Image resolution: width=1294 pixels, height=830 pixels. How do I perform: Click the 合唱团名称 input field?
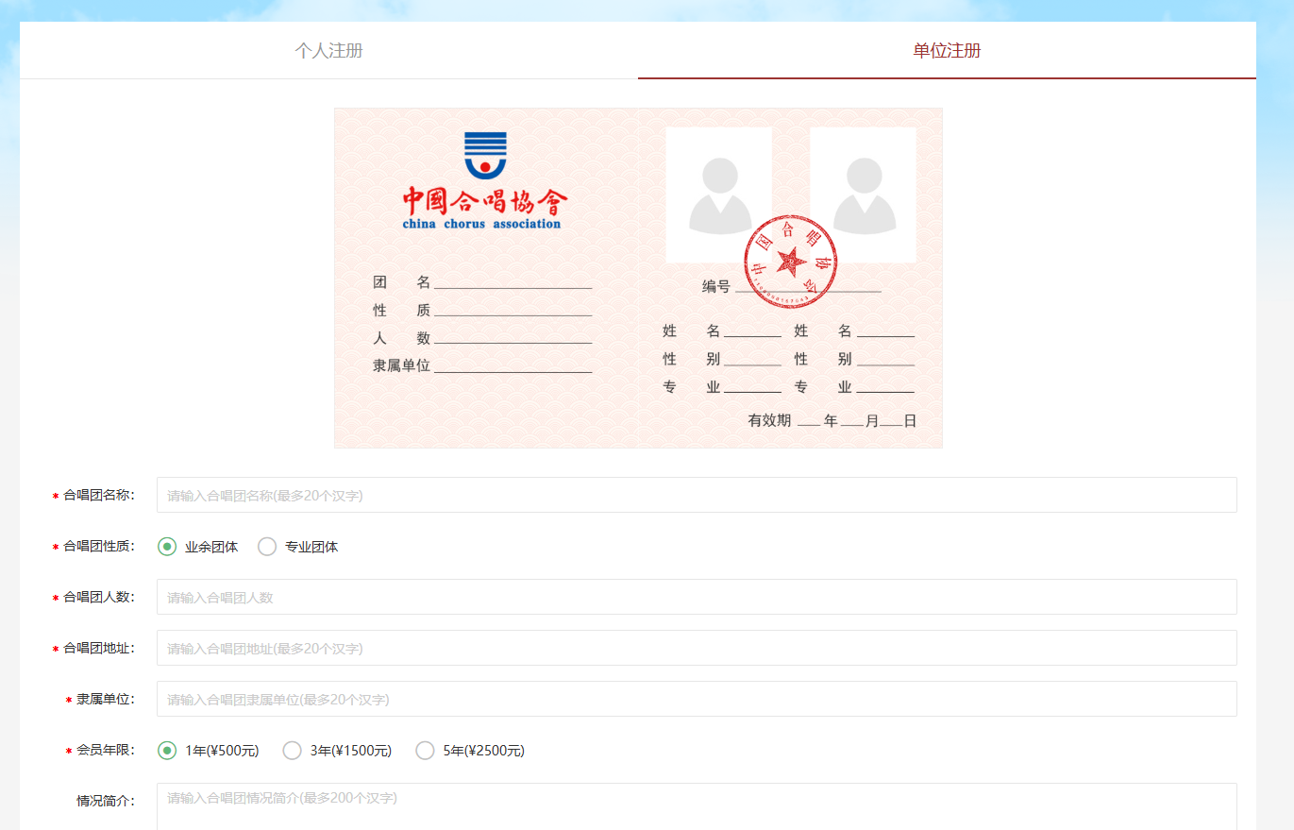coord(696,495)
